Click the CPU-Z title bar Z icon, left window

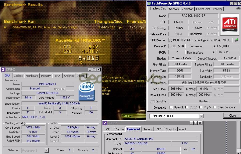pos(3,70)
